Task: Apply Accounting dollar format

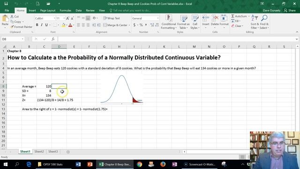Action: coord(135,25)
